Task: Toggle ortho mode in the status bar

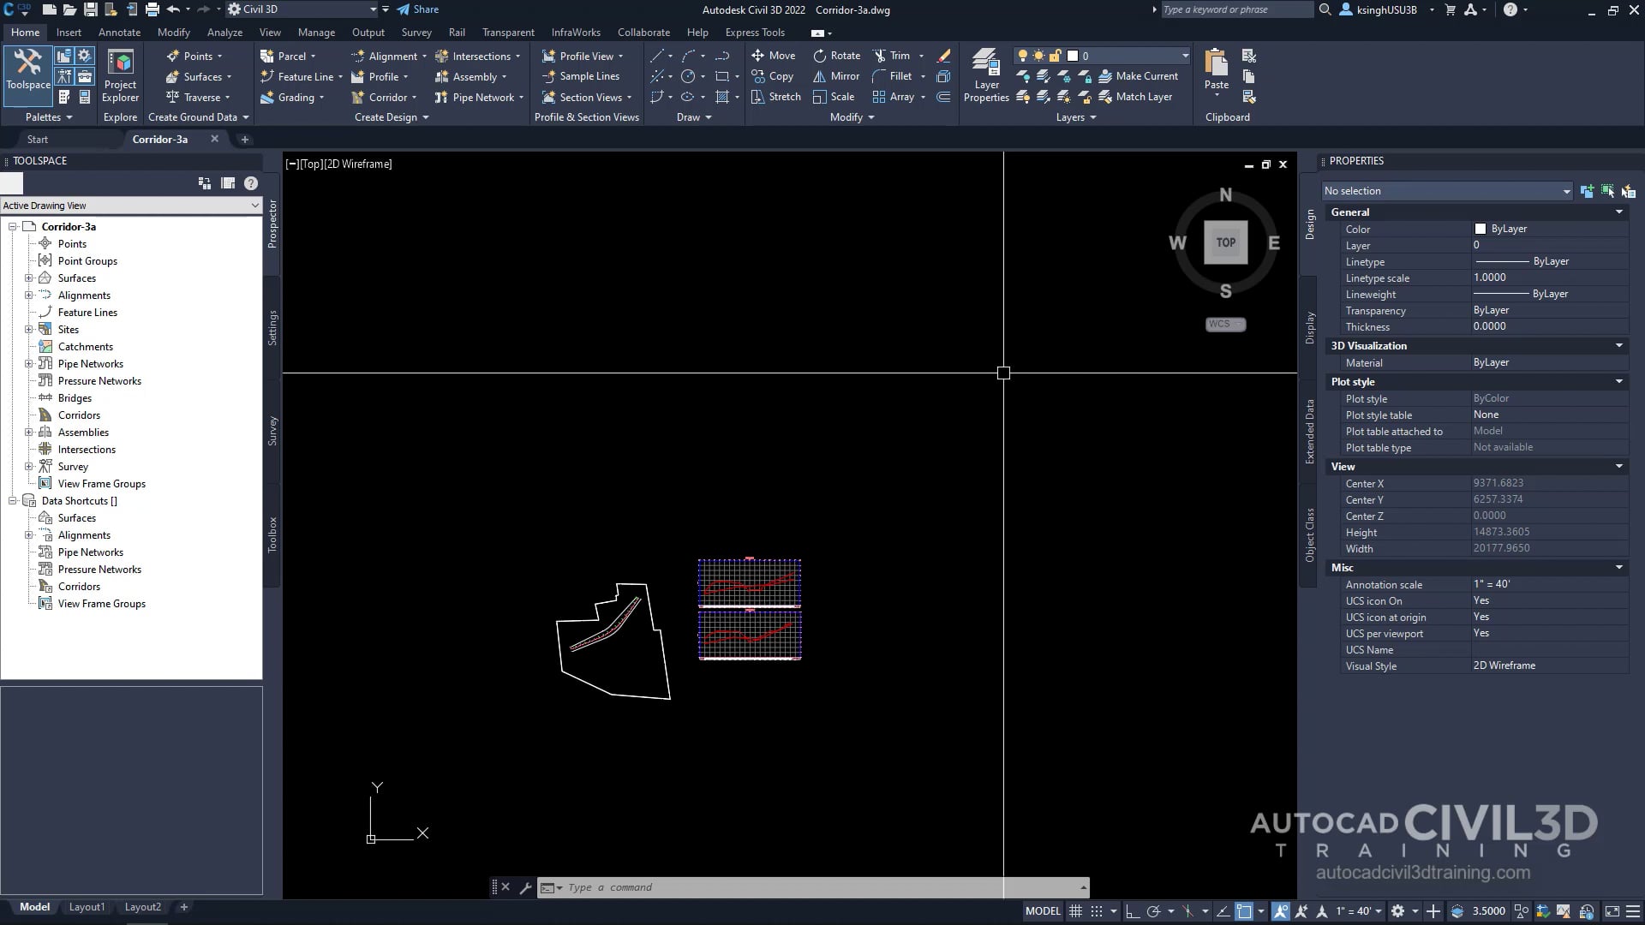Action: (1131, 910)
